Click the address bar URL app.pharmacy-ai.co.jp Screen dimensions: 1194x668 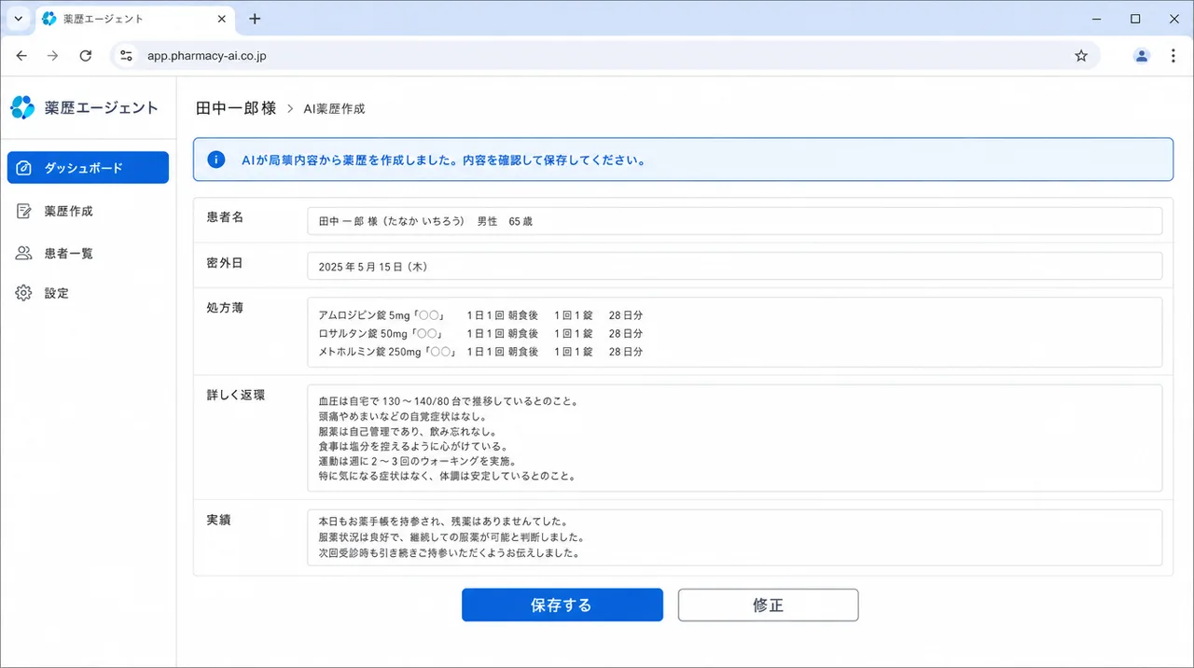click(x=207, y=56)
